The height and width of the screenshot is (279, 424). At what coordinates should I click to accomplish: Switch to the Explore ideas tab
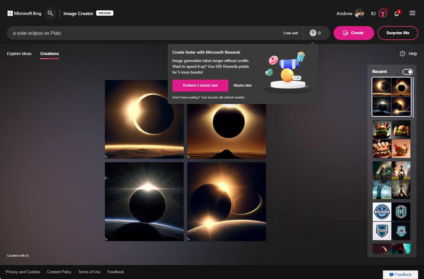click(19, 54)
